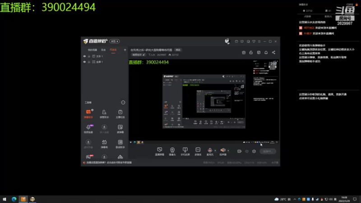Viewport: 361px width, 203px height.
Task: Hide the 文本 1 source layer
Action: (x=84, y=56)
